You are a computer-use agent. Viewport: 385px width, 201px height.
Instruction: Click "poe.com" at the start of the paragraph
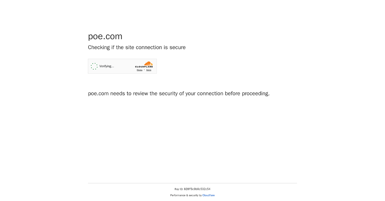pyautogui.click(x=98, y=94)
